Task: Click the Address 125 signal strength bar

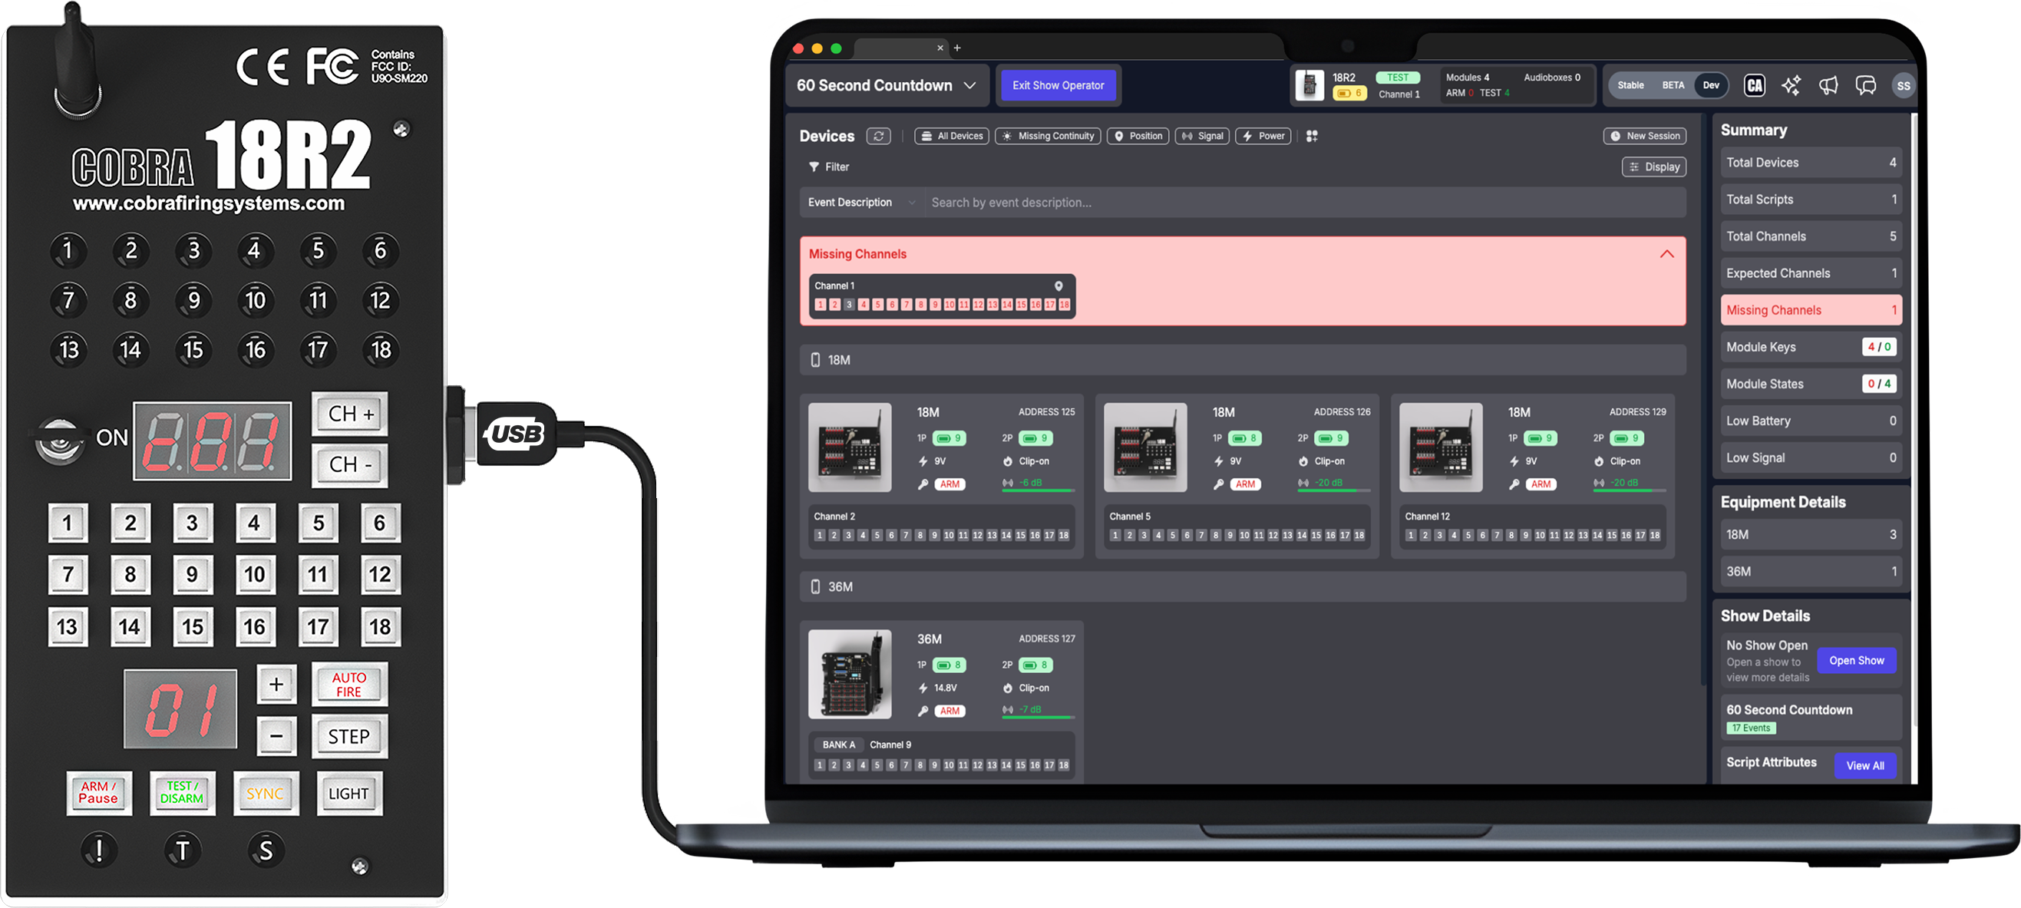Action: coord(1038,490)
